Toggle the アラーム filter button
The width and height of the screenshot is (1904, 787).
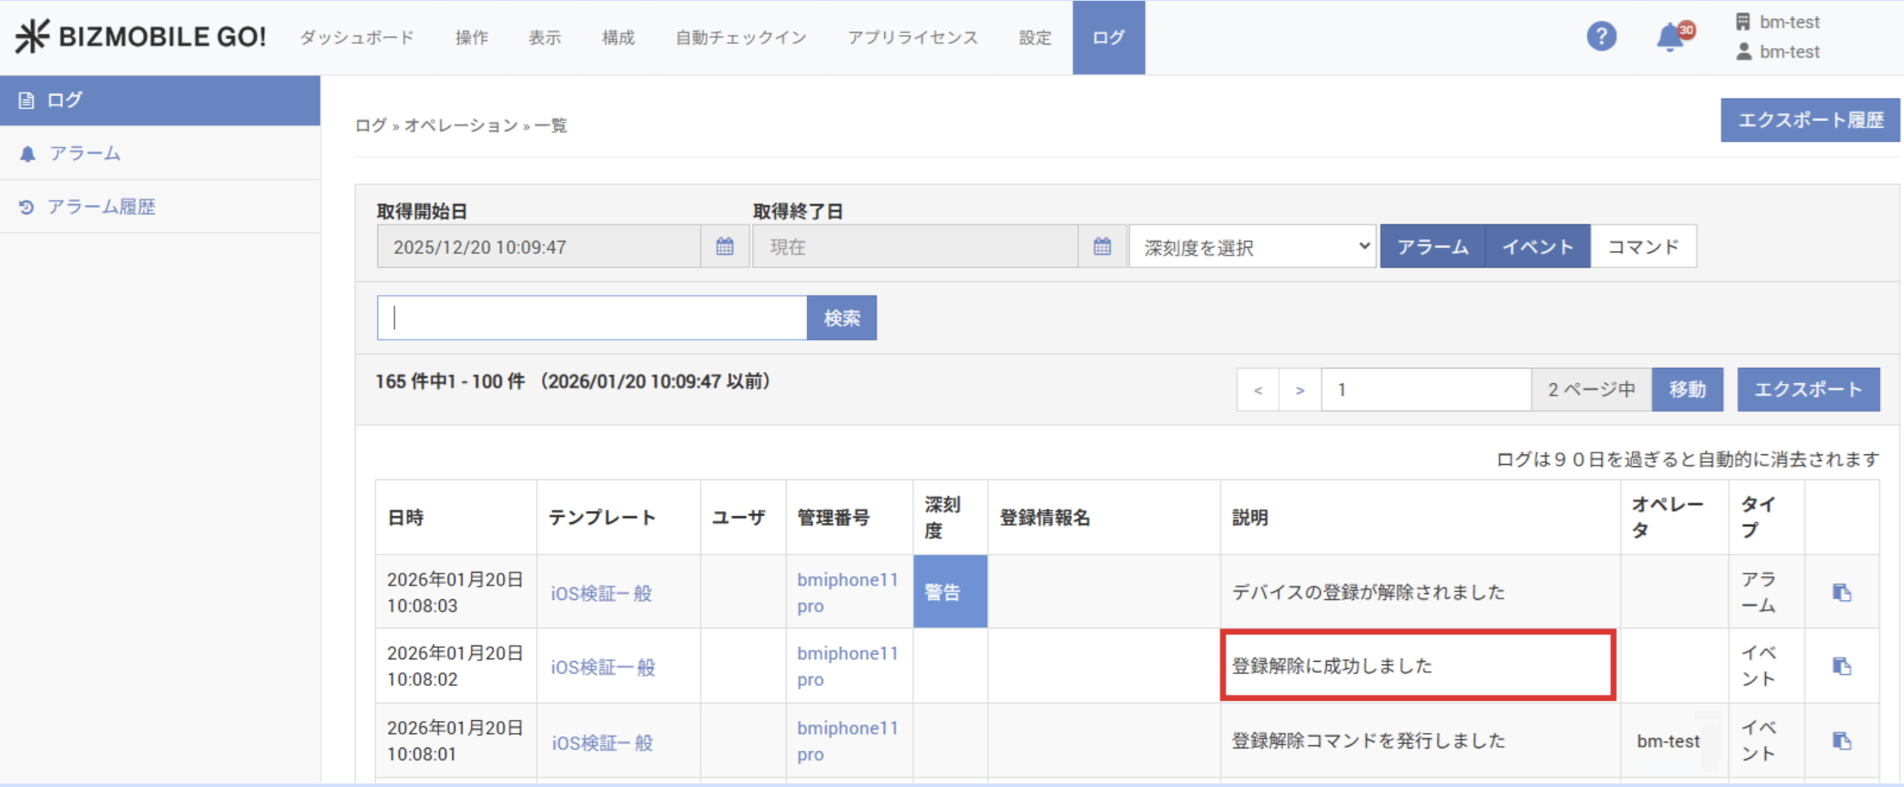tap(1432, 247)
